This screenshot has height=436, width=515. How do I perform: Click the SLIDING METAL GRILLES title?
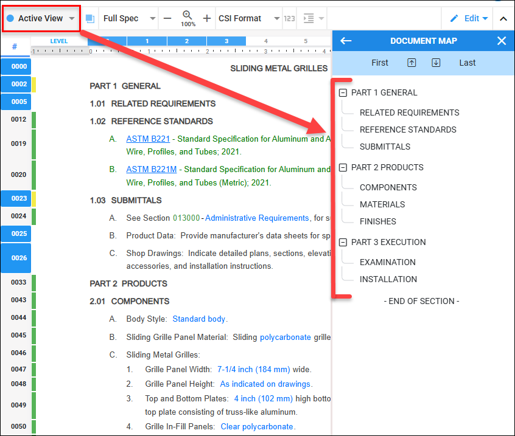pyautogui.click(x=279, y=68)
